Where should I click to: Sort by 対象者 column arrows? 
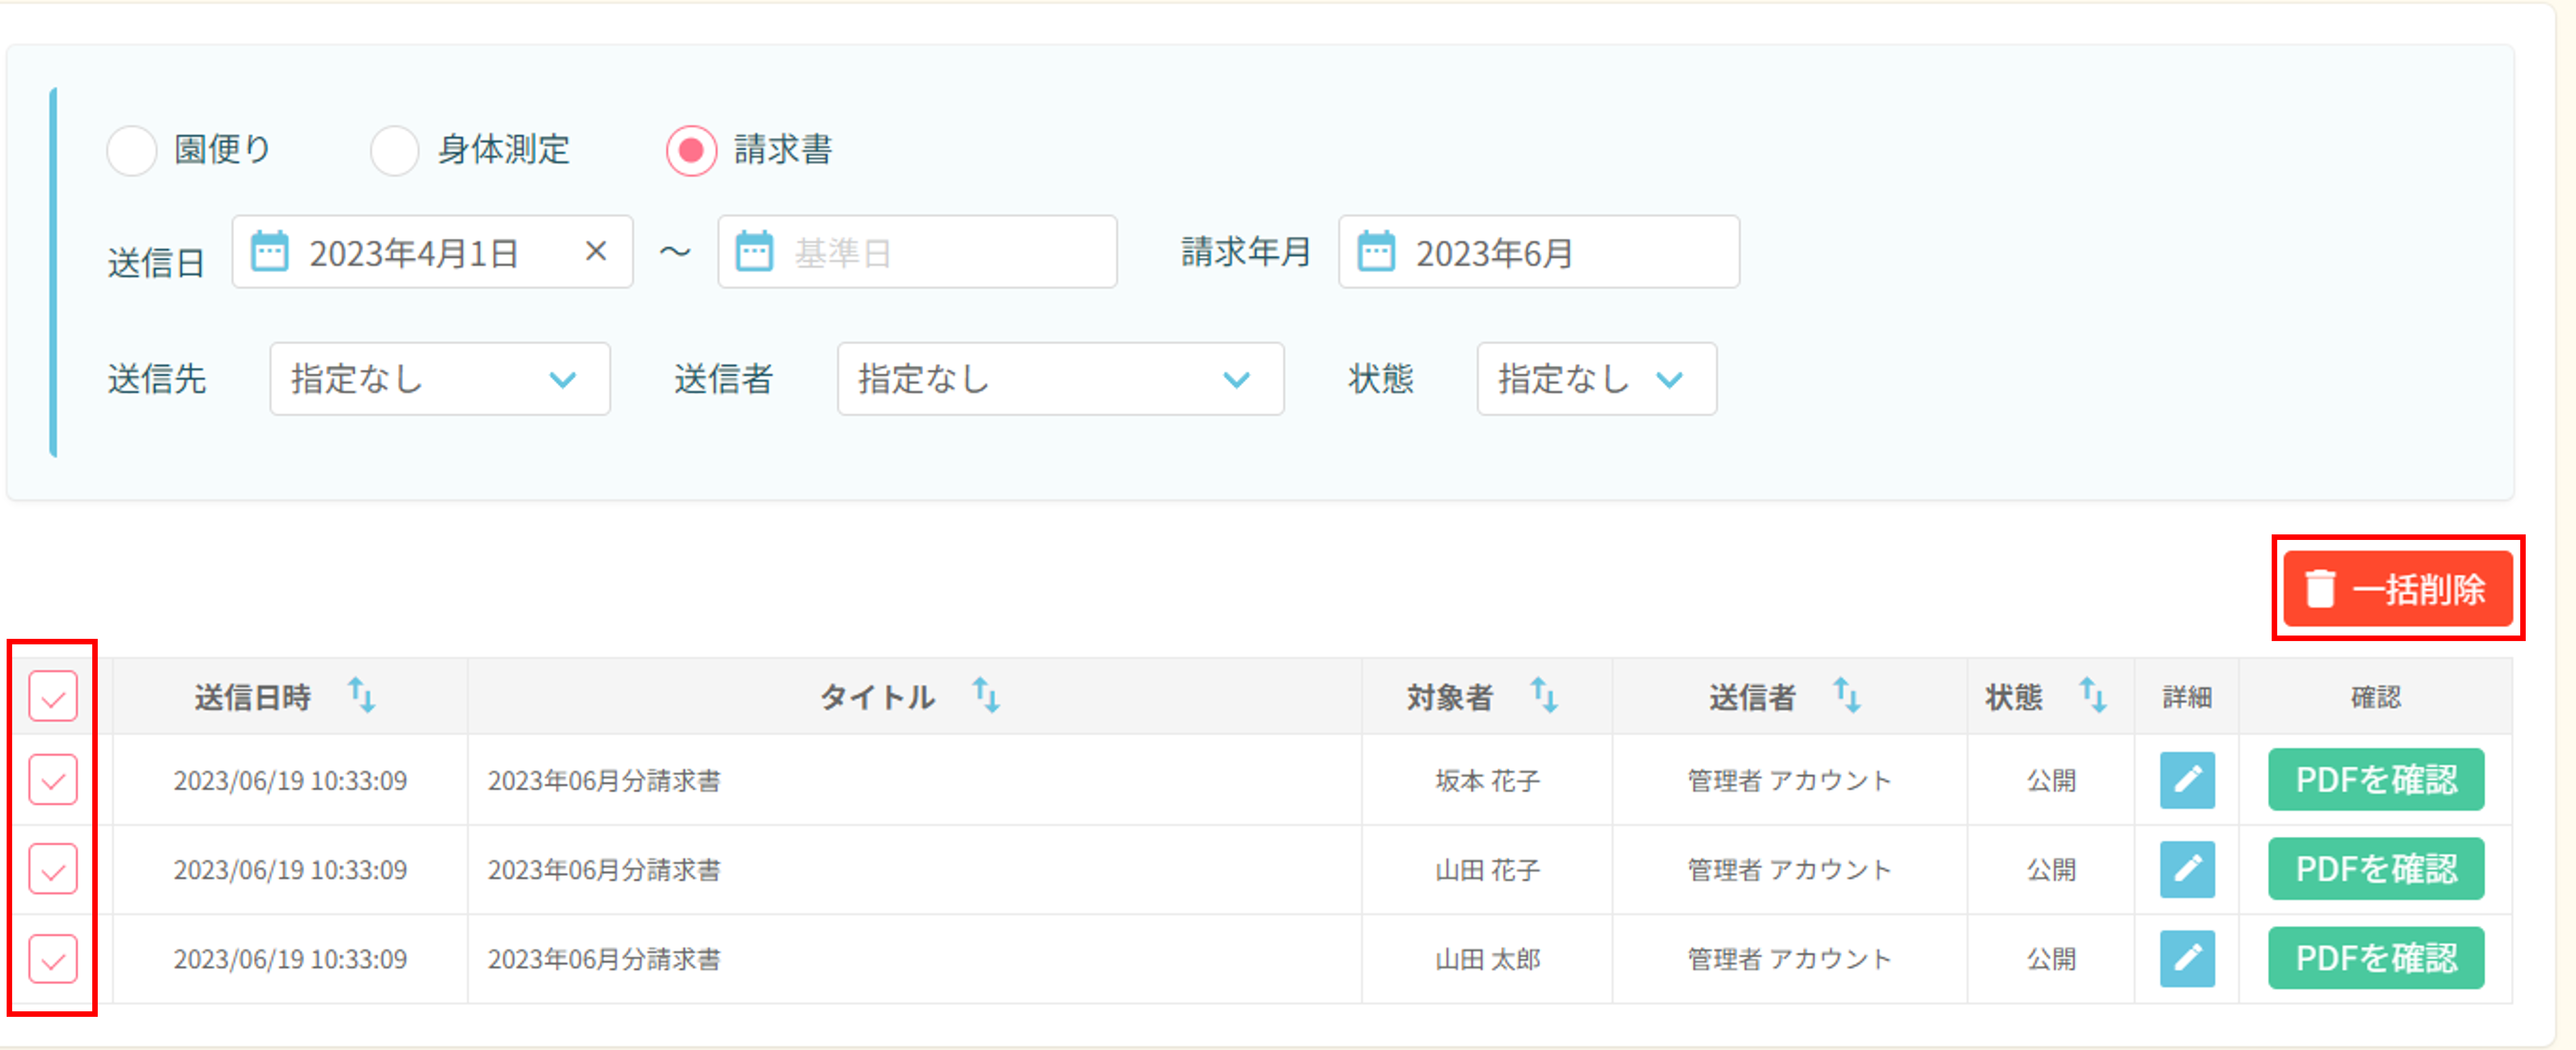coord(1544,696)
